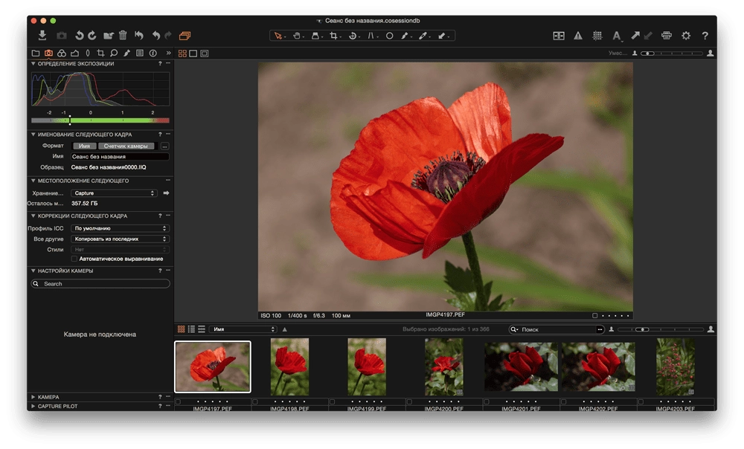The height and width of the screenshot is (449, 744).
Task: Toggle the grid overlay icon
Action: click(x=597, y=36)
